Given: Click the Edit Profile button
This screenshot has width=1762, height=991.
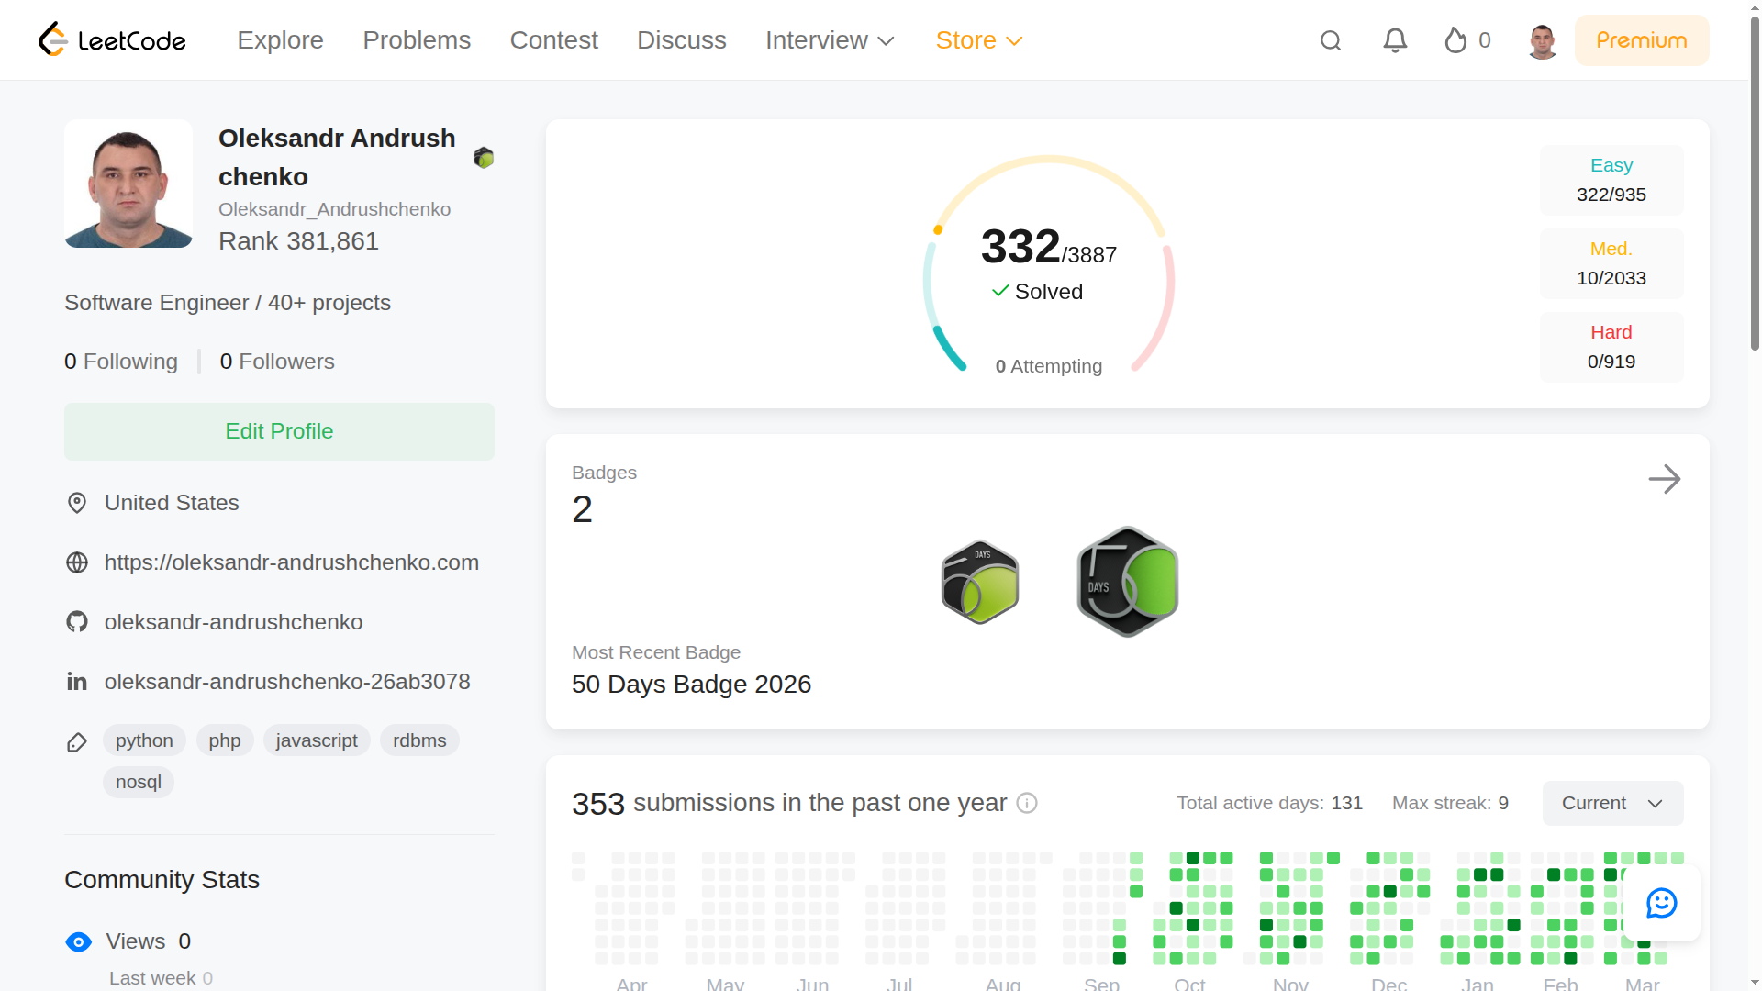Looking at the screenshot, I should click(279, 431).
